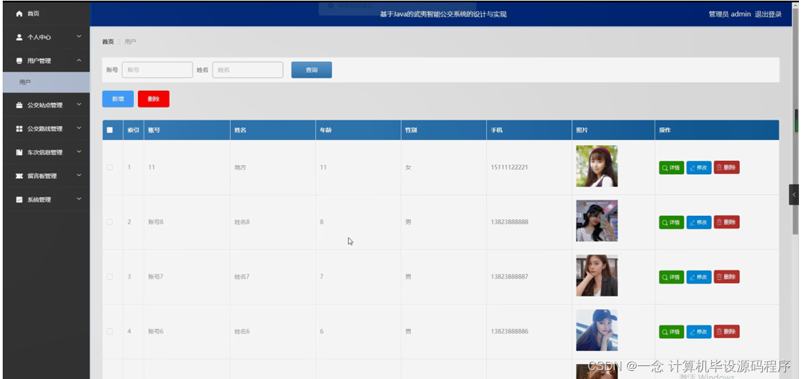
Task: Click the side panel collapse arrow at right edge
Action: pos(794,195)
